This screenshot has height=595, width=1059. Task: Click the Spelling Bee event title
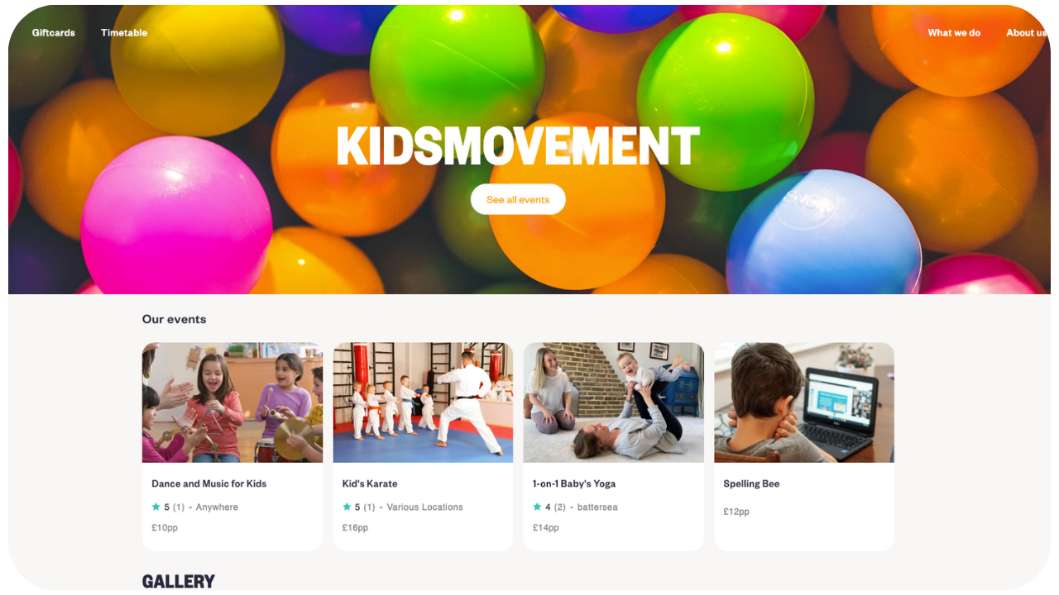tap(751, 483)
